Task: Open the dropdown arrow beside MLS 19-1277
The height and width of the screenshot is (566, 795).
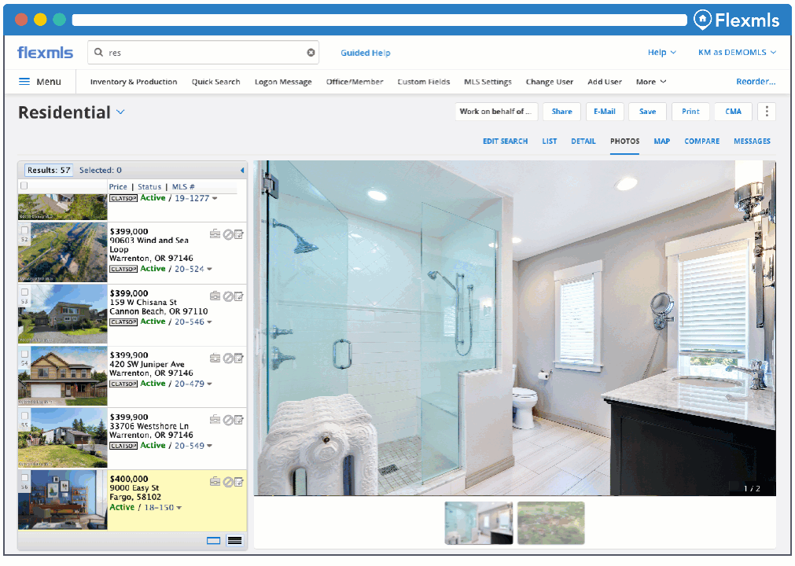Action: coord(215,198)
